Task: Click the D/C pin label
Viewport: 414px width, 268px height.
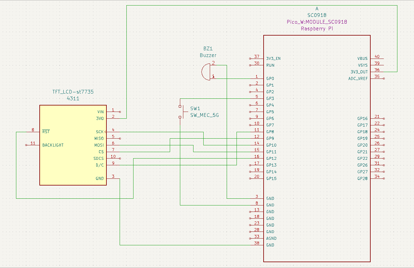Action: [100, 165]
